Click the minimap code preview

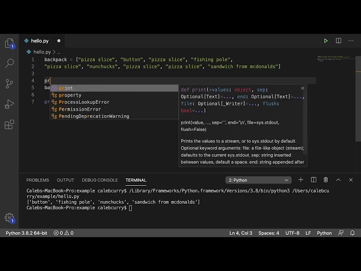[334, 58]
